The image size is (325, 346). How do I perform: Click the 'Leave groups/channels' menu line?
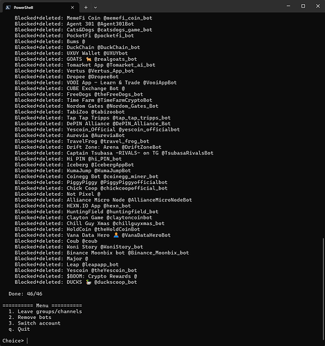click(45, 311)
